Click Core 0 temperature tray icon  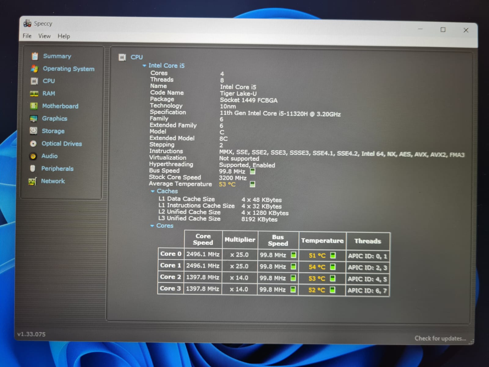tap(333, 255)
